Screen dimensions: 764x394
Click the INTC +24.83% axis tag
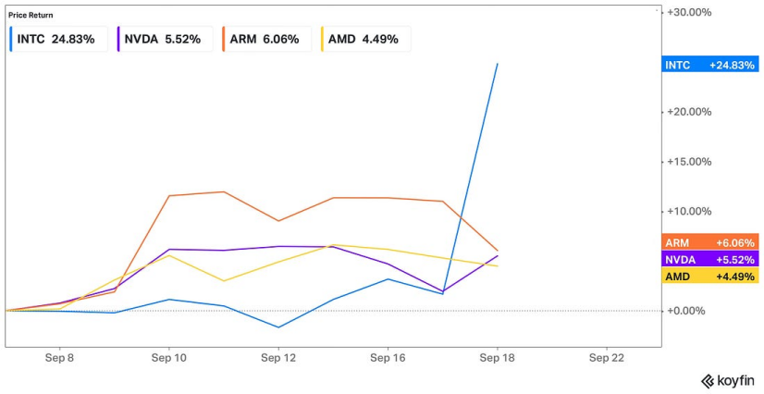[x=710, y=65]
